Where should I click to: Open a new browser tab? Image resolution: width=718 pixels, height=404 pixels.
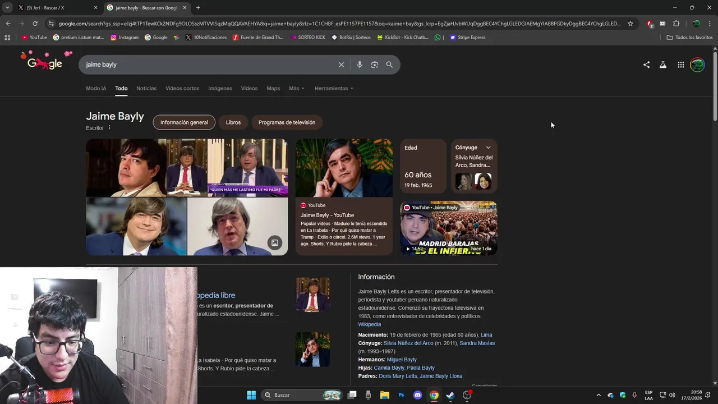(198, 8)
